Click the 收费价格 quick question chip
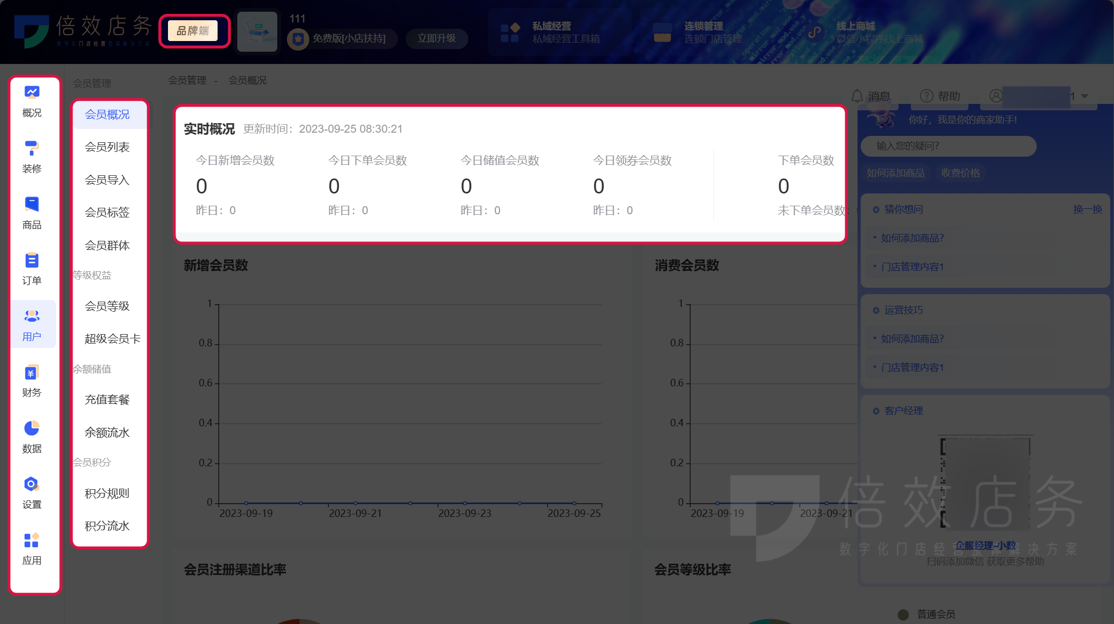 pos(960,174)
